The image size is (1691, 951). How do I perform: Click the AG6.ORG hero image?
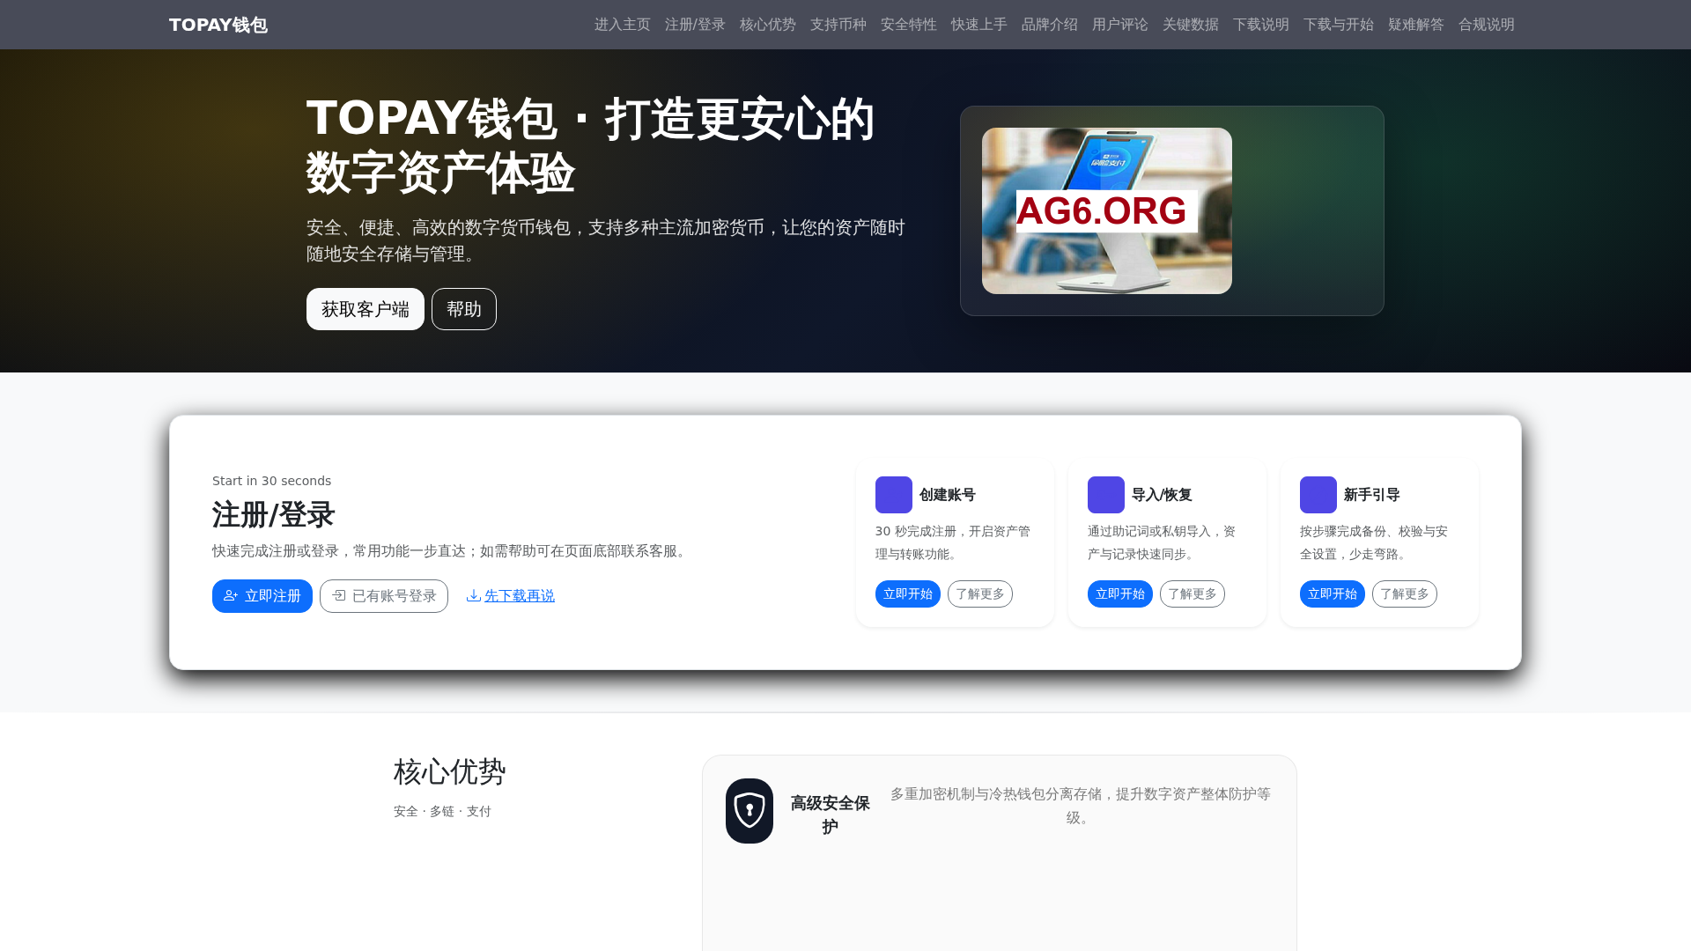(1107, 210)
